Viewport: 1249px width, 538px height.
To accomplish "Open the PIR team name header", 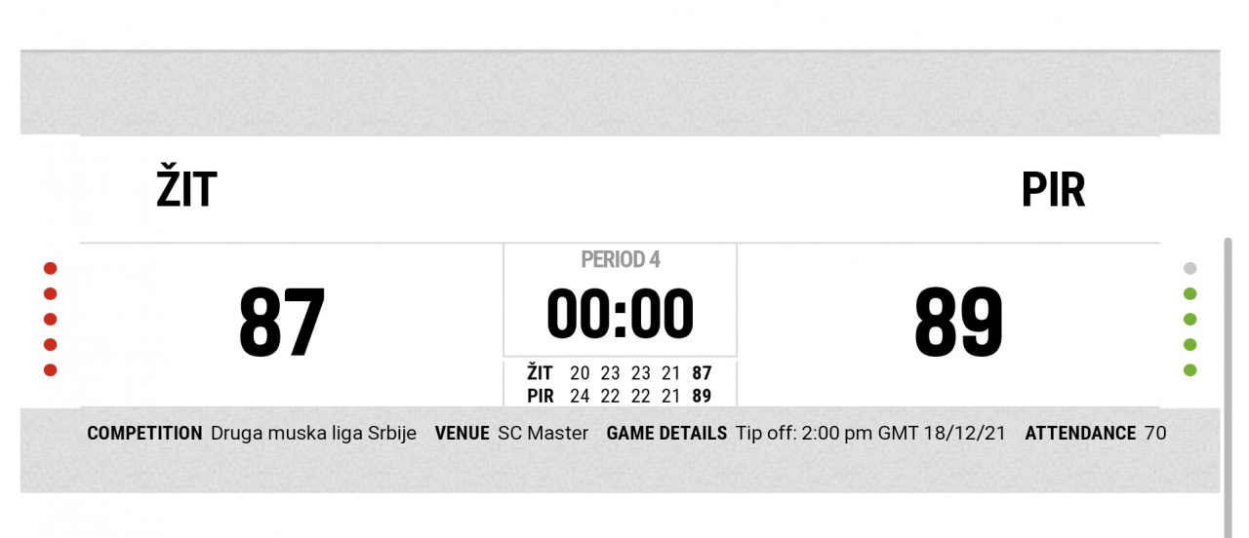I will click(1053, 190).
